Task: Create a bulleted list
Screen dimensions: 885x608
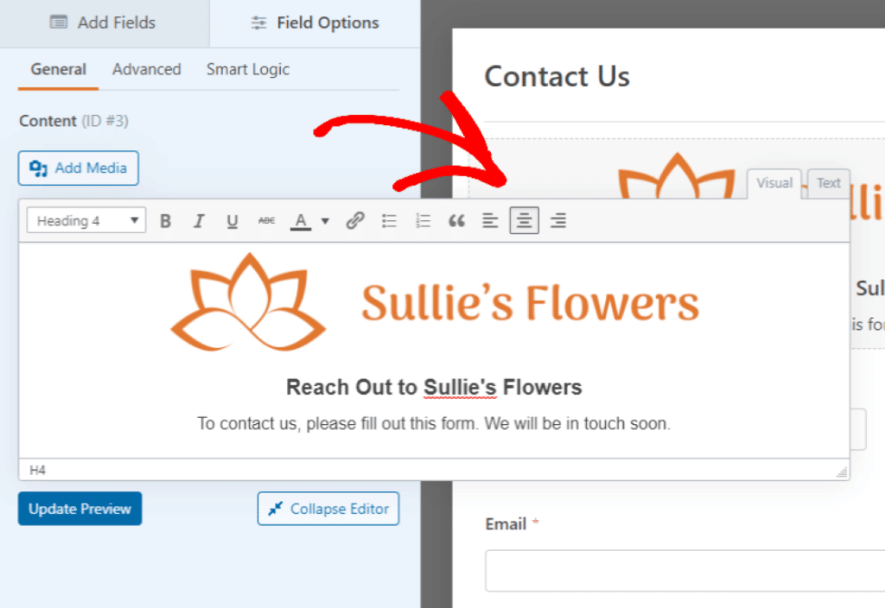Action: 389,221
